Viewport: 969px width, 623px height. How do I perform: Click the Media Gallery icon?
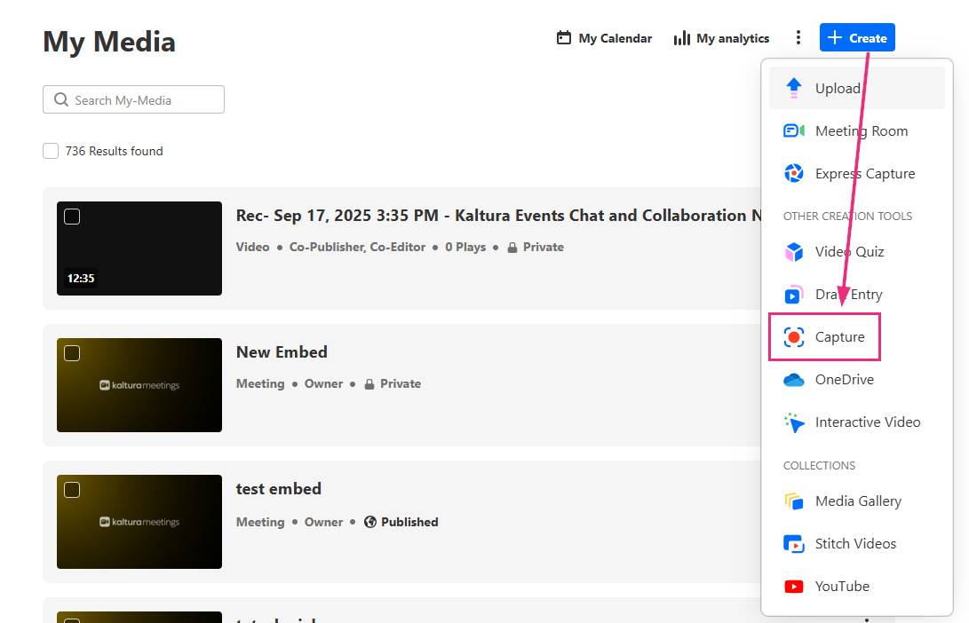pos(793,501)
